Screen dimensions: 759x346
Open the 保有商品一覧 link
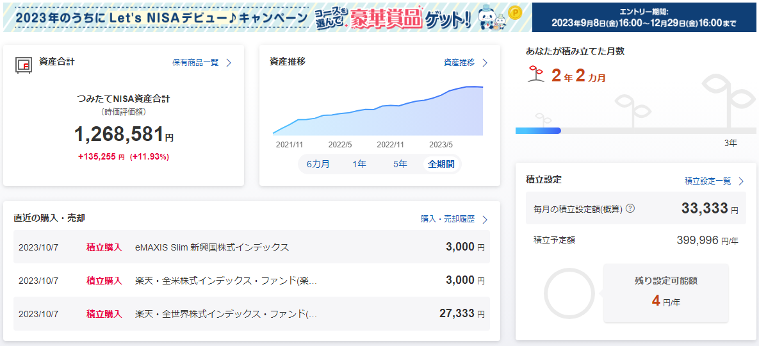195,63
